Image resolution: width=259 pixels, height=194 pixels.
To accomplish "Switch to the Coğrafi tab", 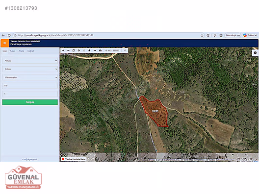I will tap(31, 51).
